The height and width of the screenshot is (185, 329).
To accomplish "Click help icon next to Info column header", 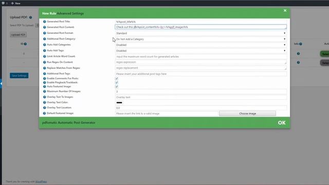I will 301,44.
